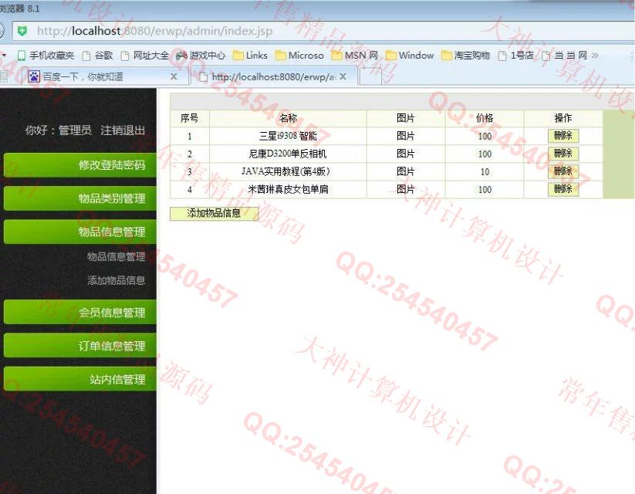Click the green shield security icon in address bar
635x494 pixels.
click(22, 31)
